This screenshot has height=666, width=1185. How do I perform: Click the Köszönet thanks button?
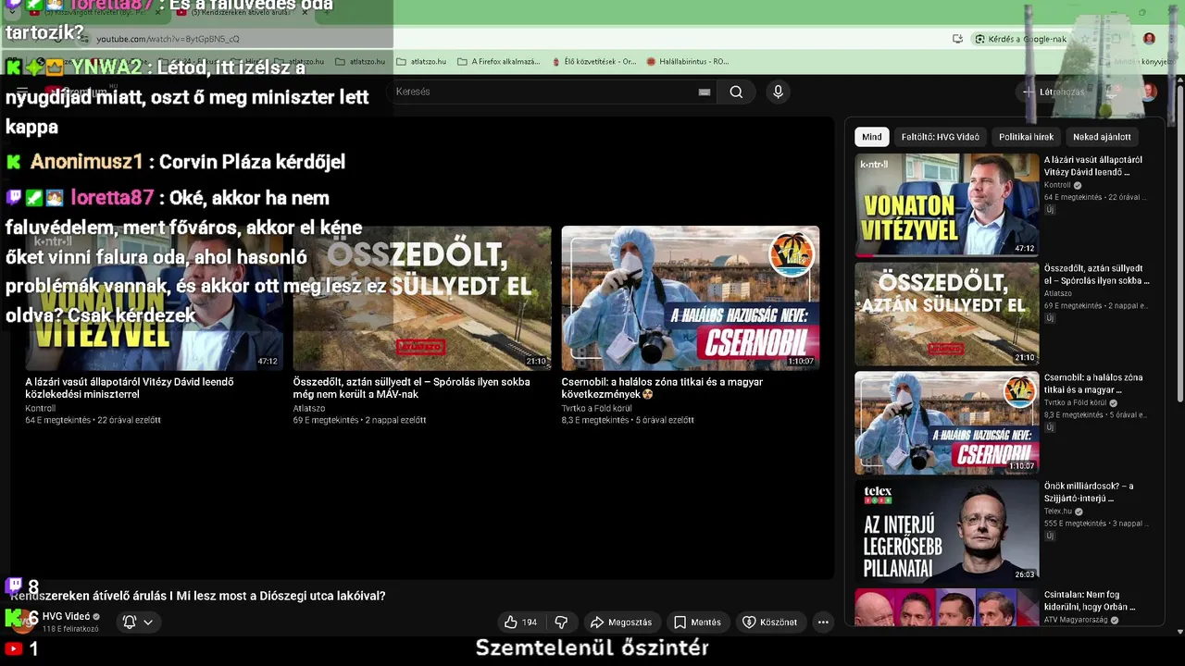[769, 622]
